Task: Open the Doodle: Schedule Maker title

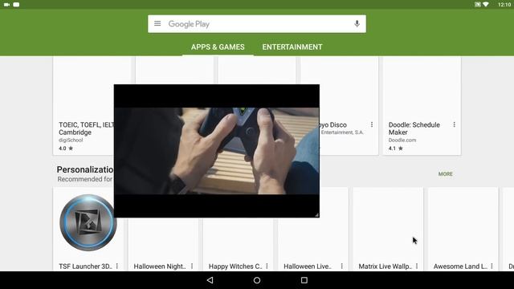Action: [414, 128]
